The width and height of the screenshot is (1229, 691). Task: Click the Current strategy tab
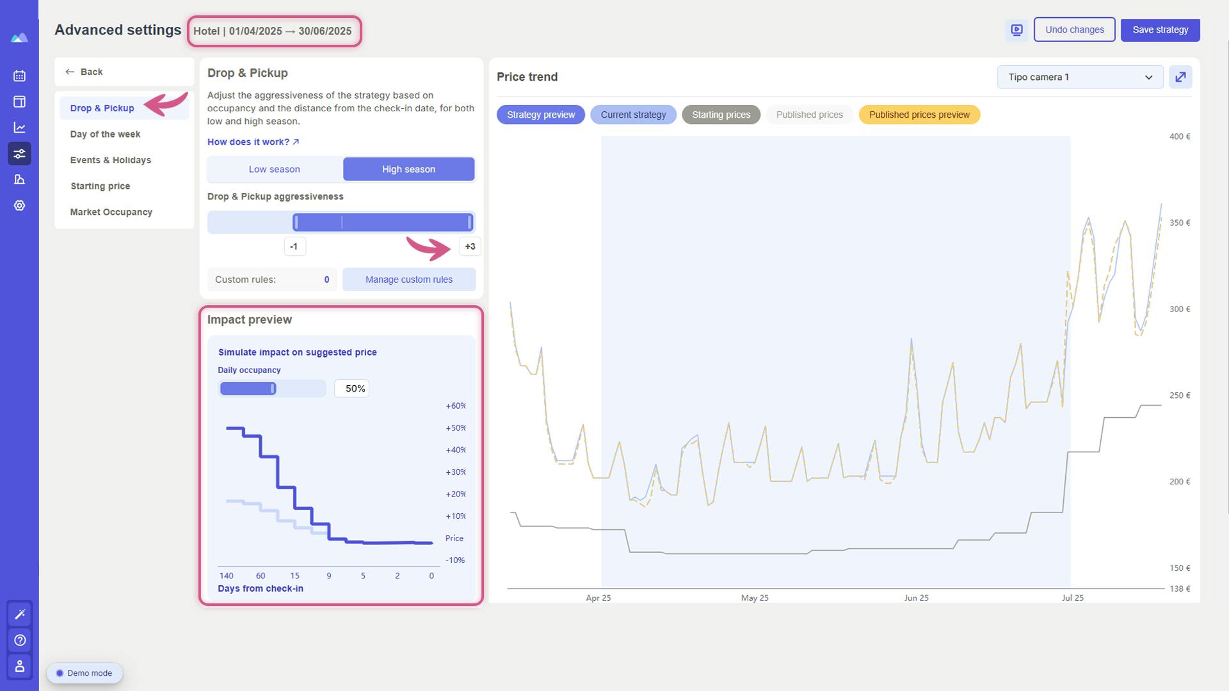pyautogui.click(x=633, y=114)
